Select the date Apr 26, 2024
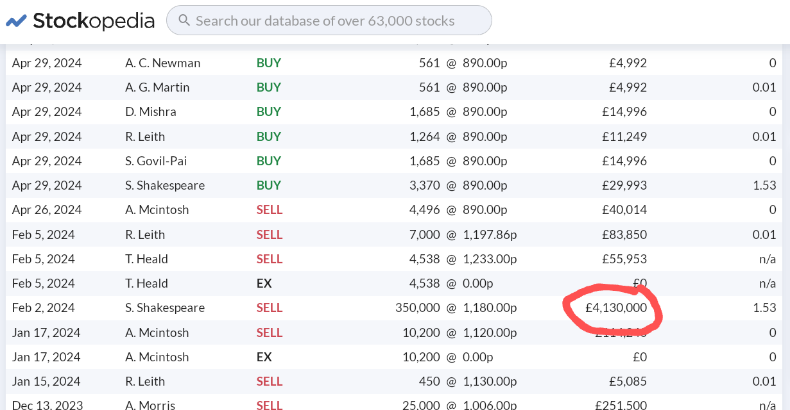 47,209
